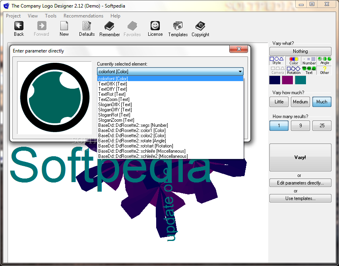The image size is (339, 266).
Task: Select the Other vary option
Action: coord(324,70)
